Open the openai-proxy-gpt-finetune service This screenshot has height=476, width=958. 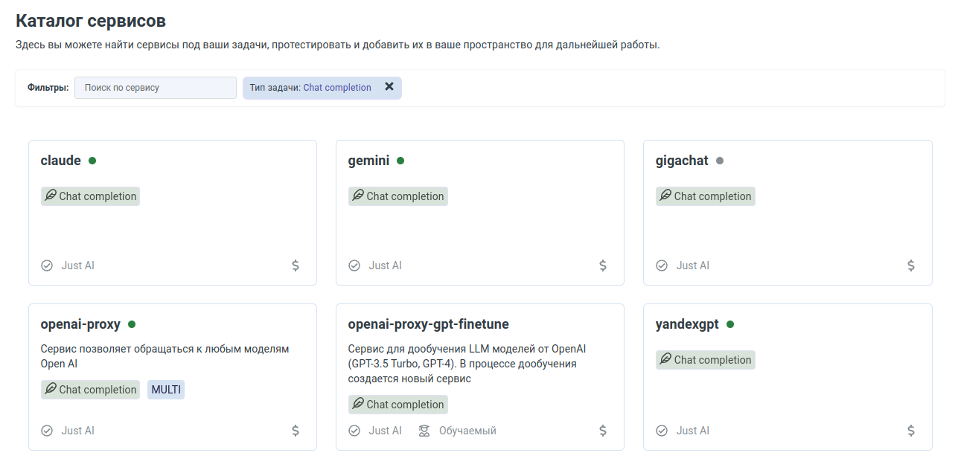428,324
